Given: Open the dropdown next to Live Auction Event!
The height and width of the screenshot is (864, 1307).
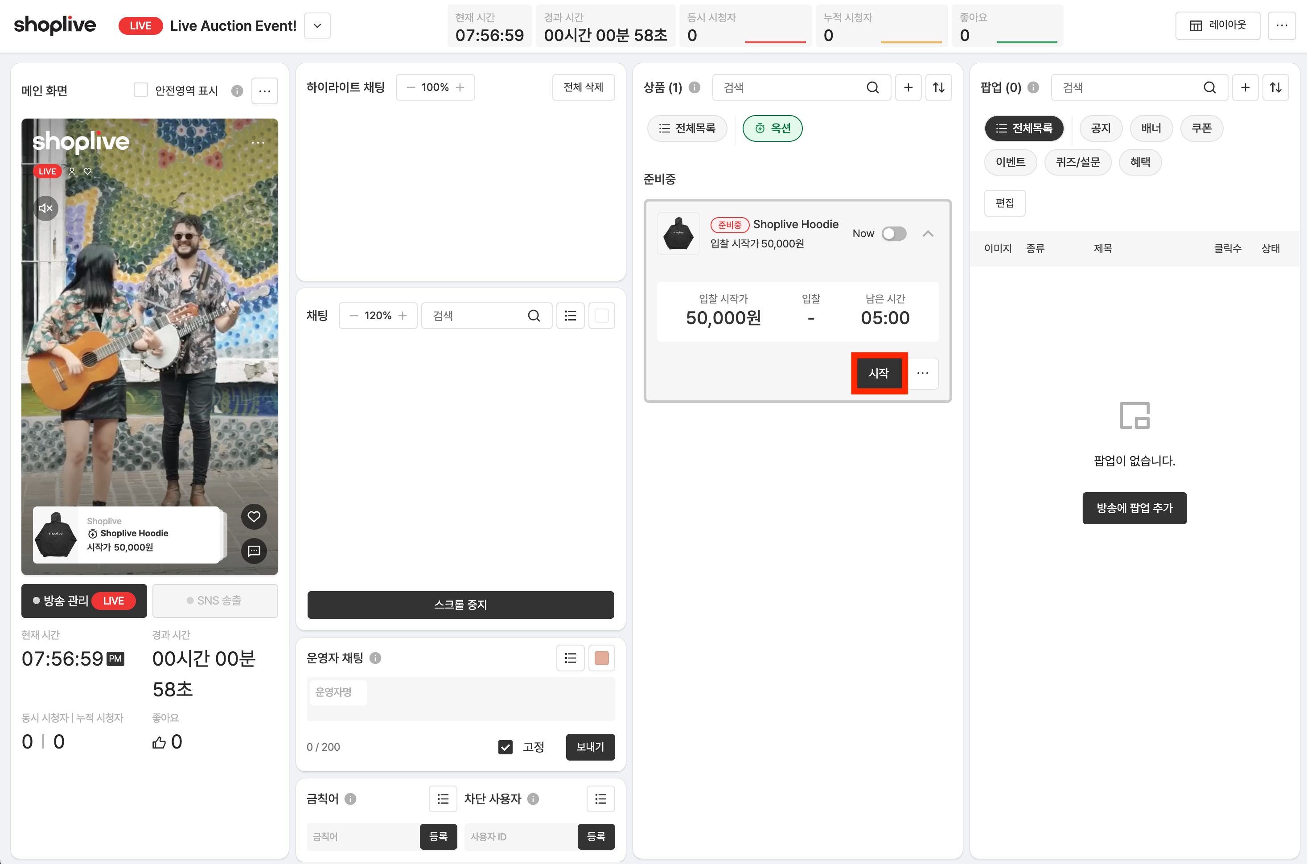Looking at the screenshot, I should click(x=317, y=26).
